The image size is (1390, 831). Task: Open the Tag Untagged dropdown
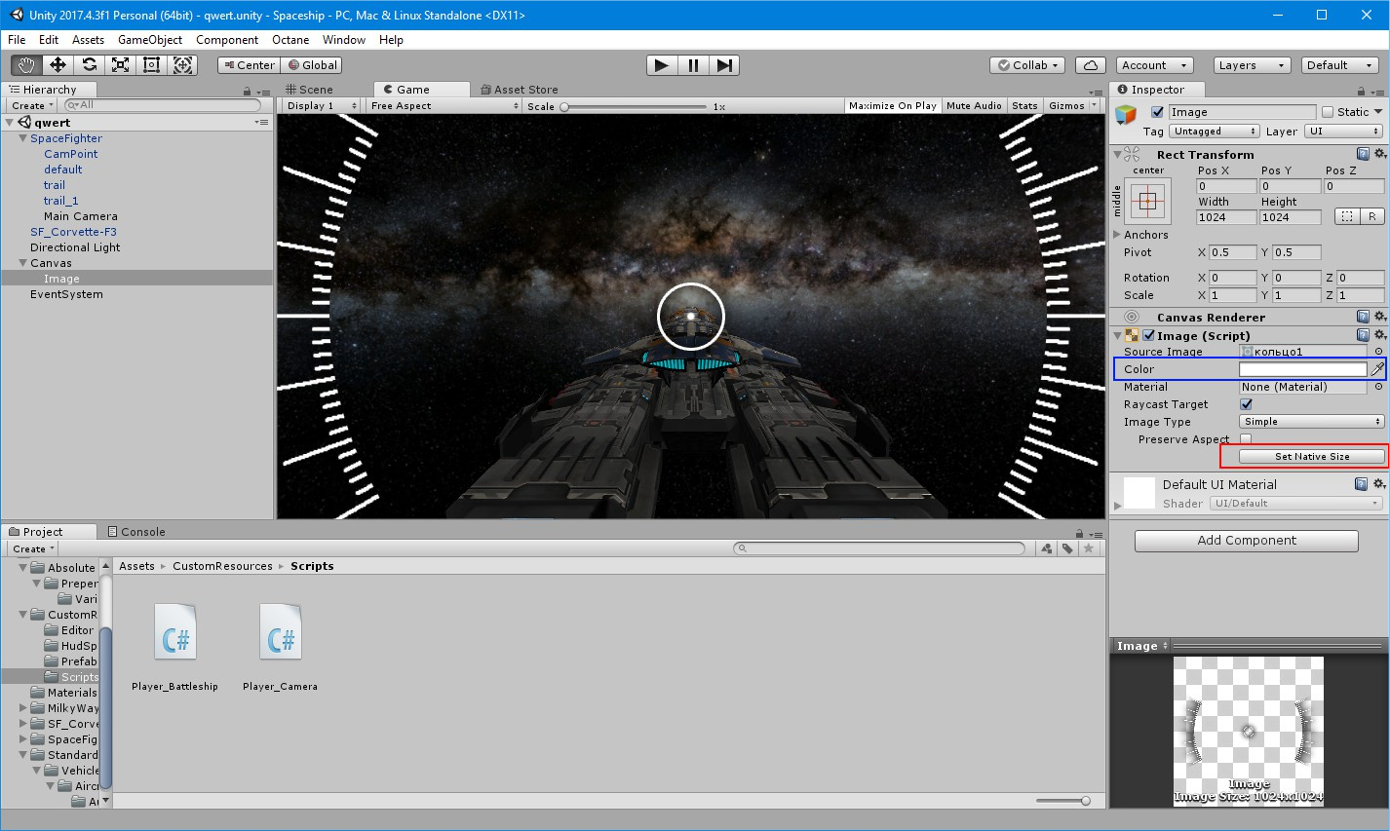coord(1215,132)
